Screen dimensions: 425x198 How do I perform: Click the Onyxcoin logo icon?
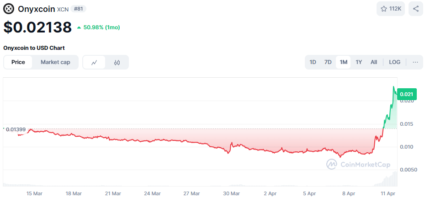point(9,9)
